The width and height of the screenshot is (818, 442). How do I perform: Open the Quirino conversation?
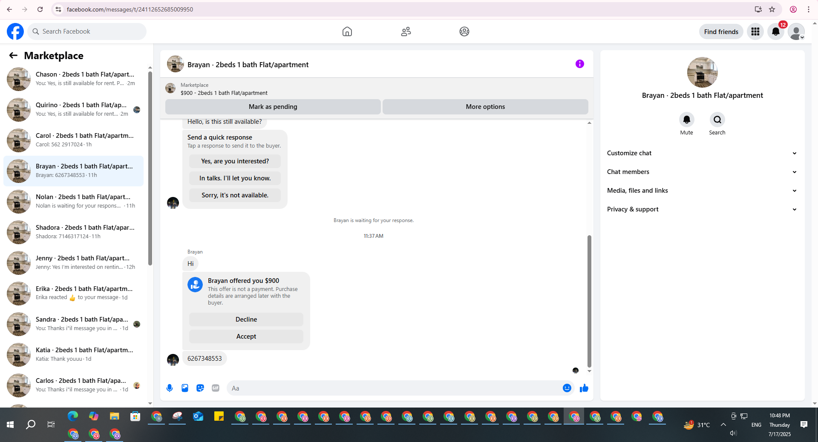click(x=73, y=110)
